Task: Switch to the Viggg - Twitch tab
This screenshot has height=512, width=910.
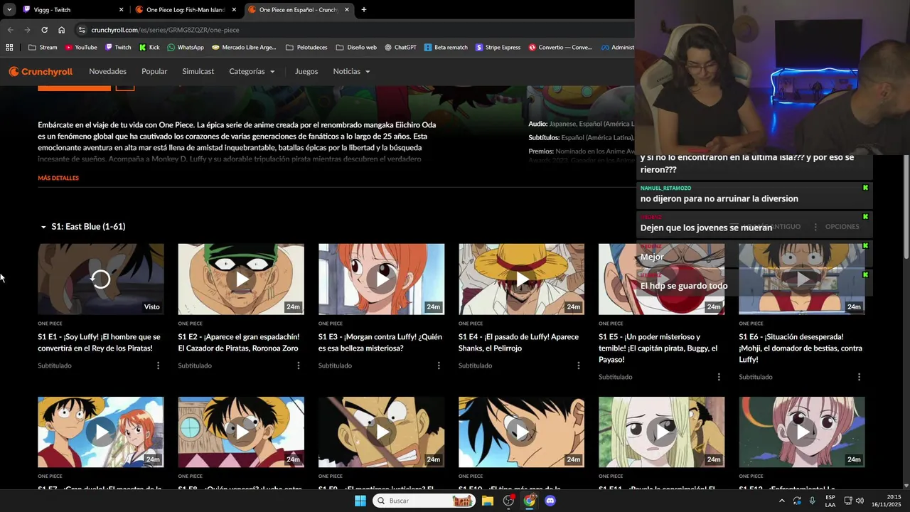Action: [71, 10]
